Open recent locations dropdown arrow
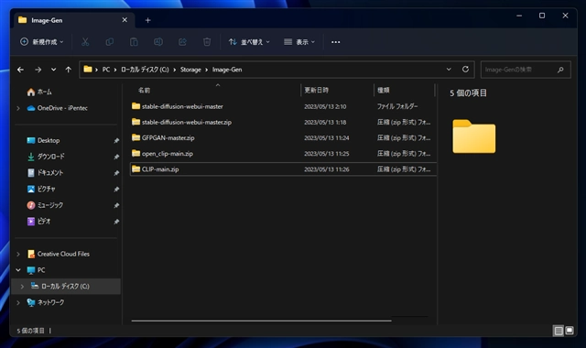This screenshot has height=348, width=586. (x=53, y=70)
